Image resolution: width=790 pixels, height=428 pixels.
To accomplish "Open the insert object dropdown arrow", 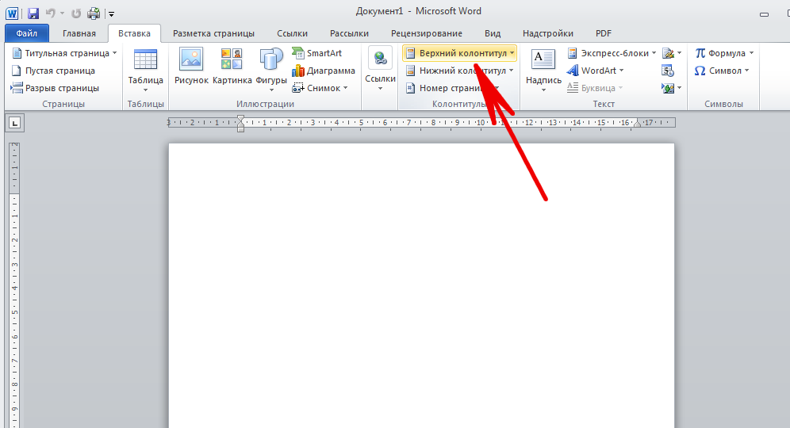I will pyautogui.click(x=680, y=88).
